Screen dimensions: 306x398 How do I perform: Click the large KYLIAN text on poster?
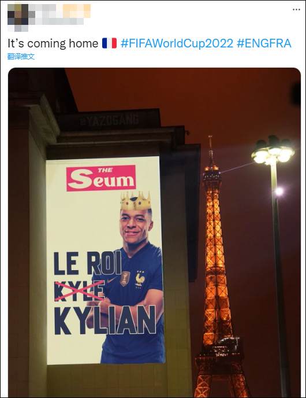pyautogui.click(x=105, y=320)
